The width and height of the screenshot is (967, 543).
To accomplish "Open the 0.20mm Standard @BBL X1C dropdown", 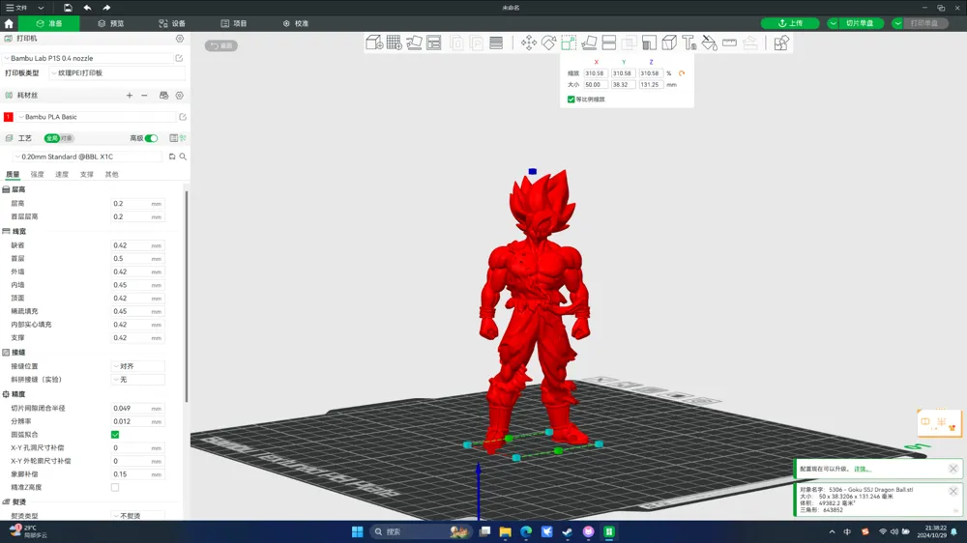I will (x=88, y=157).
